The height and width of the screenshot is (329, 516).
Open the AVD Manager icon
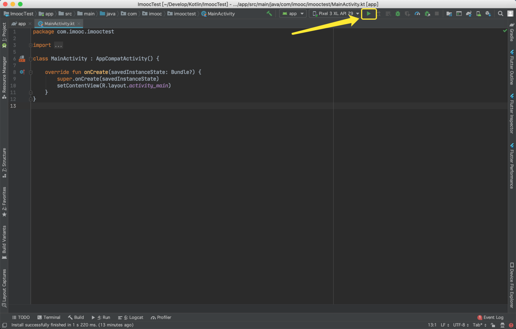coord(479,13)
